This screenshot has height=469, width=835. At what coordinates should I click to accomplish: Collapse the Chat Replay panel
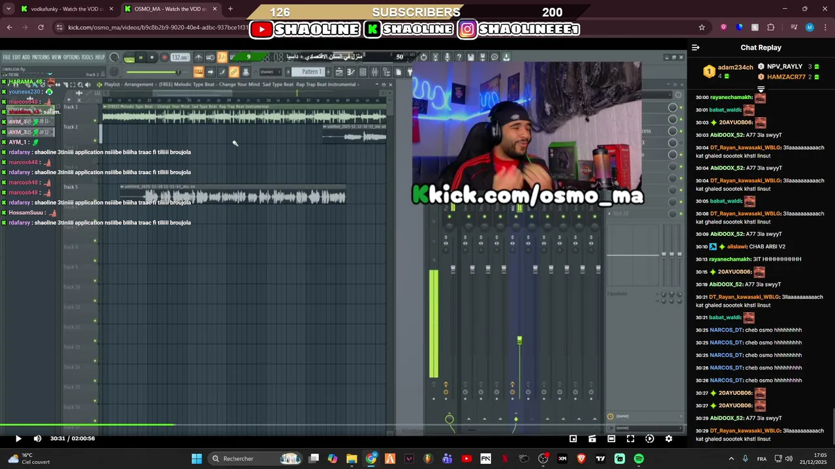[695, 48]
